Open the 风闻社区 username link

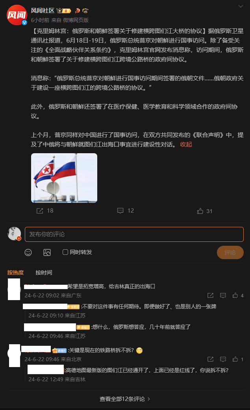43,11
